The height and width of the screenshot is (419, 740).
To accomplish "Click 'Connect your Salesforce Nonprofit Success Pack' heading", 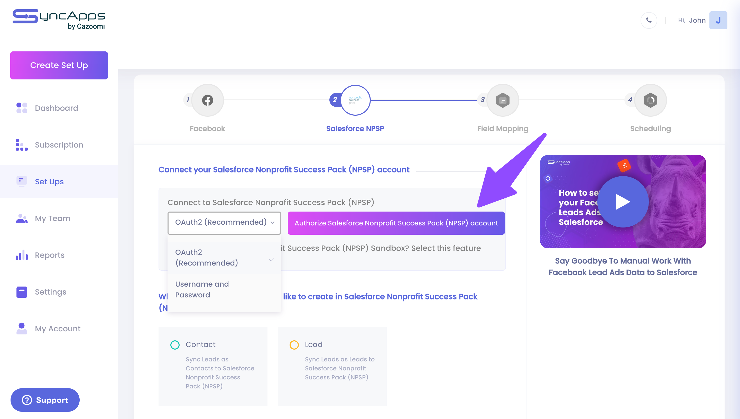I will click(284, 169).
